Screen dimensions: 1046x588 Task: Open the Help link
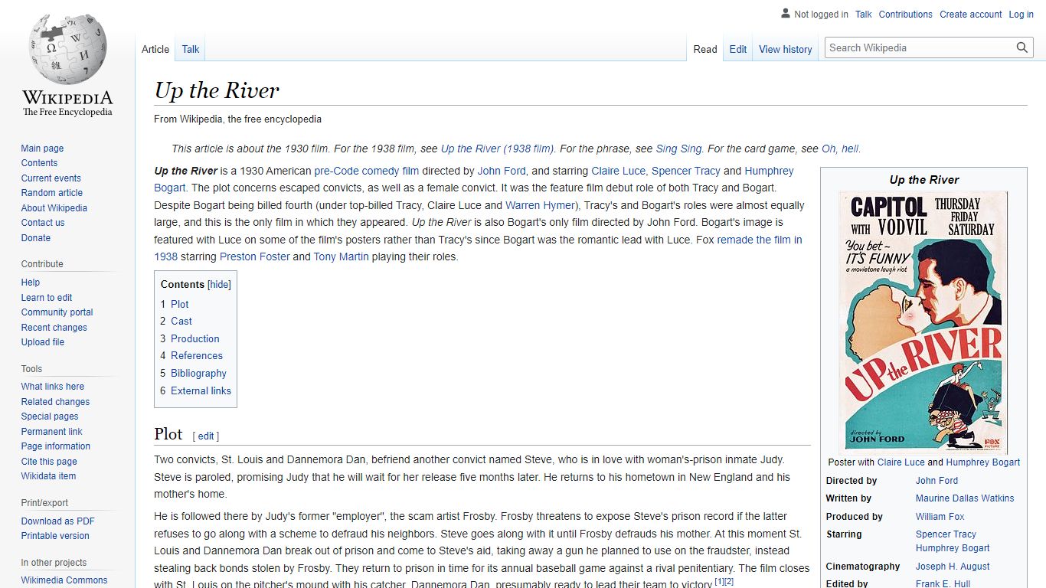pos(31,283)
